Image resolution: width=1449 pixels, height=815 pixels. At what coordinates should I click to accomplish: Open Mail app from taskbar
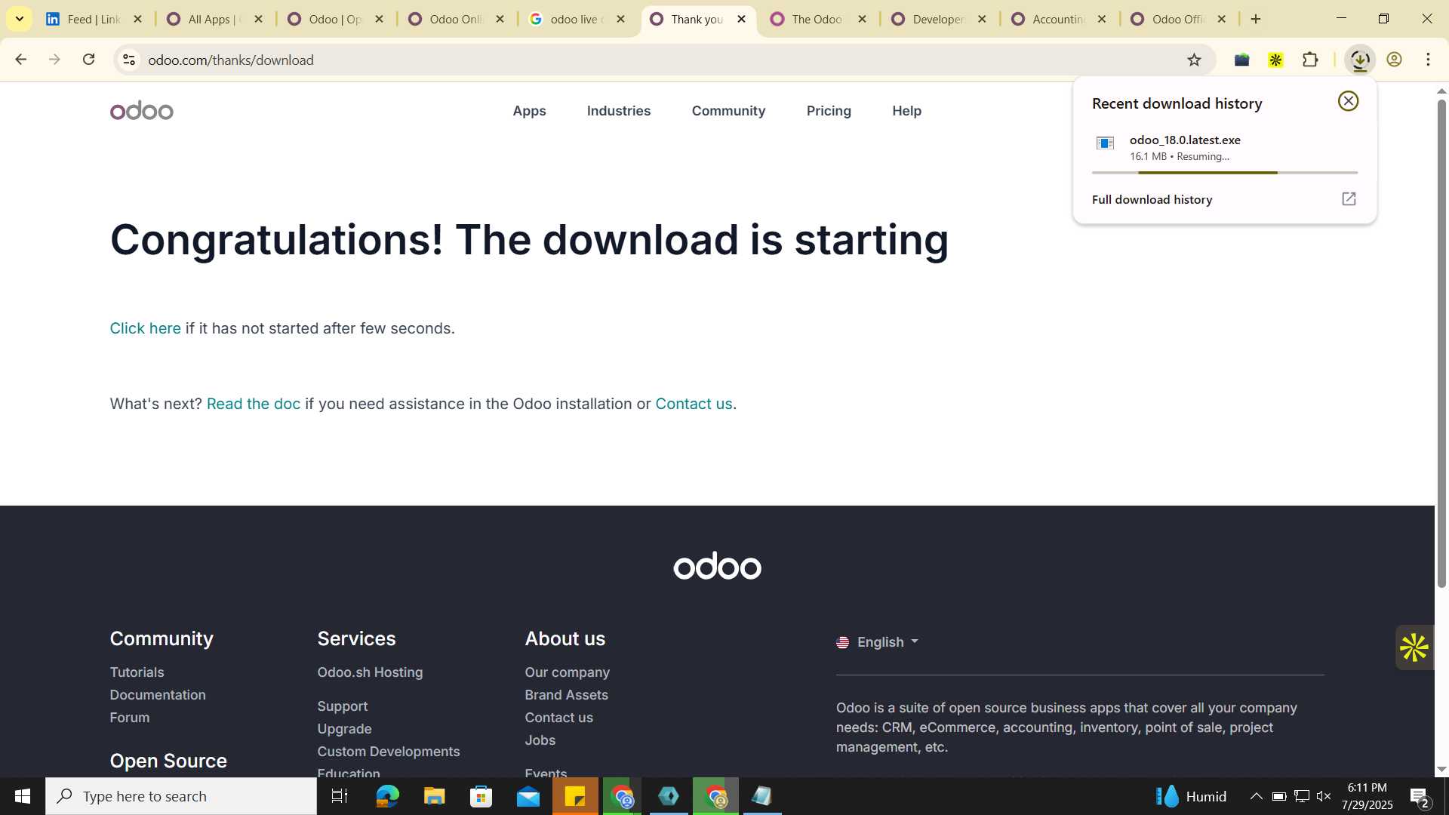(528, 796)
